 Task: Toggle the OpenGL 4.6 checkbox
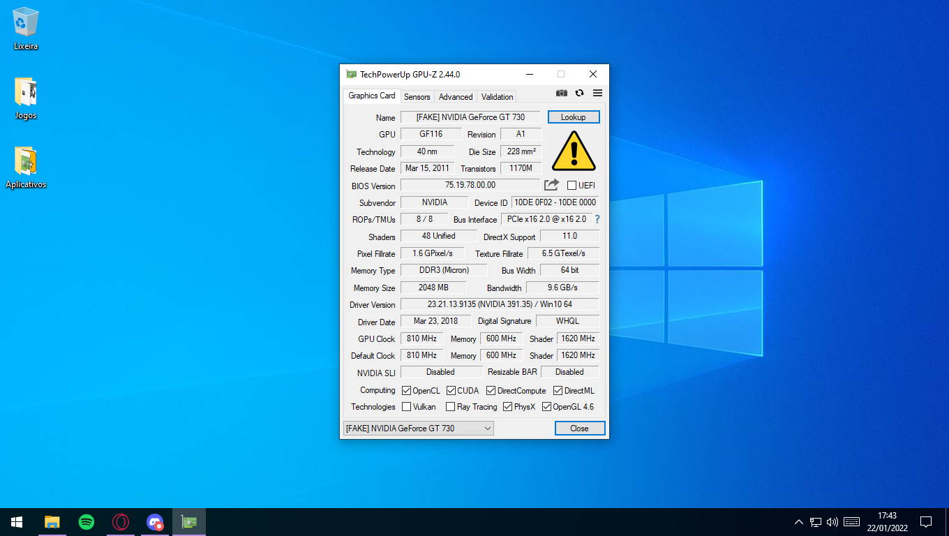click(x=546, y=407)
